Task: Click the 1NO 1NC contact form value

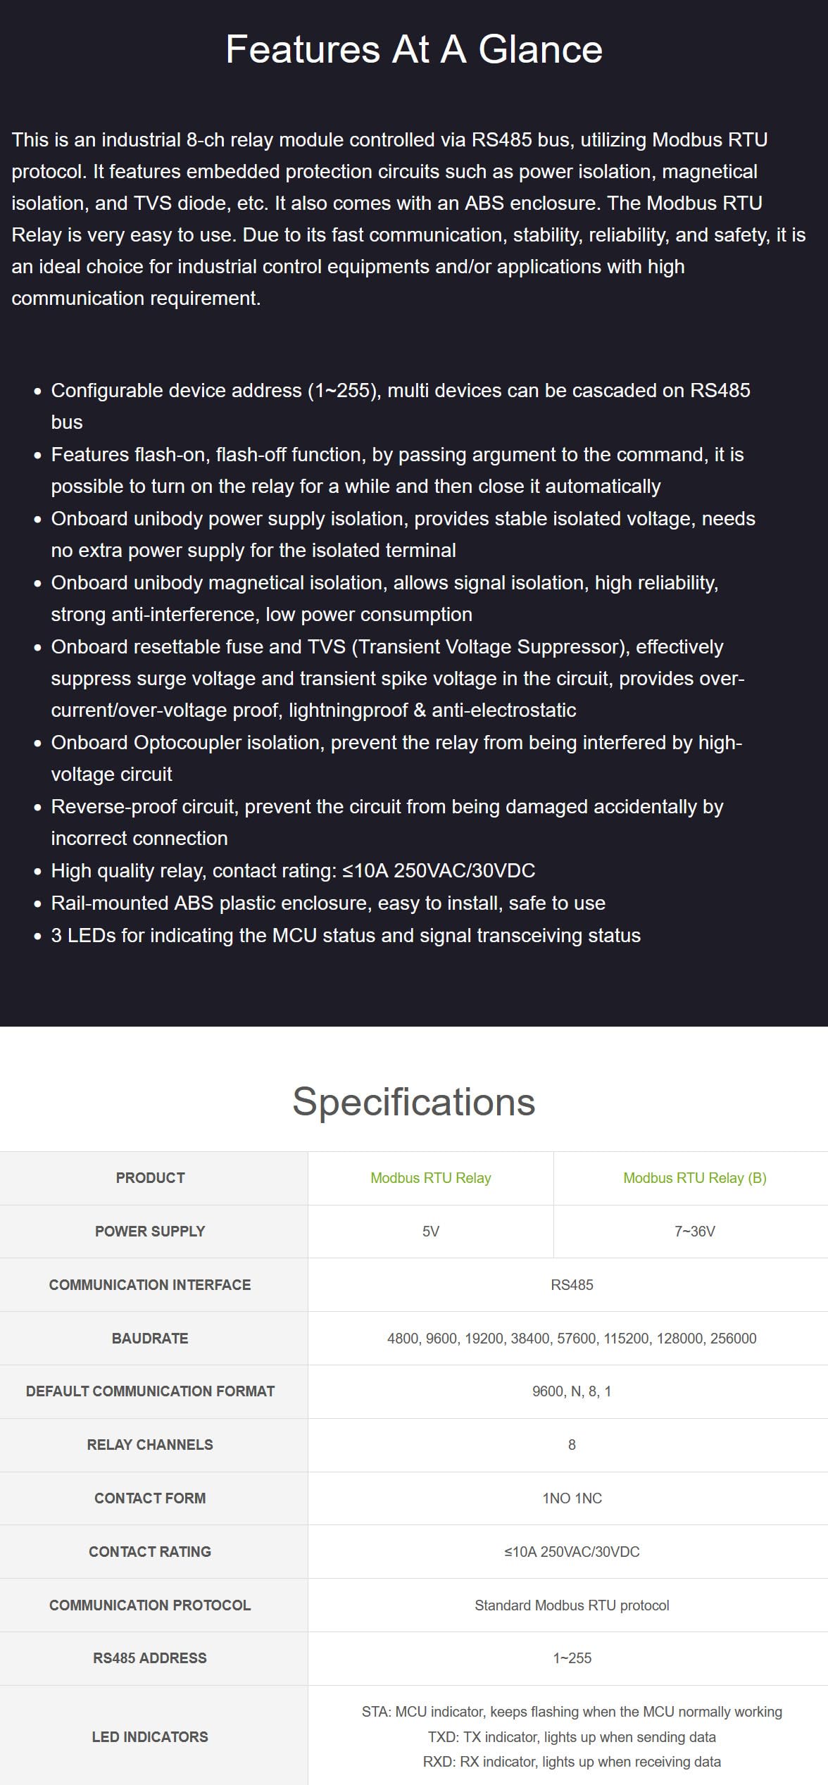Action: [572, 1498]
